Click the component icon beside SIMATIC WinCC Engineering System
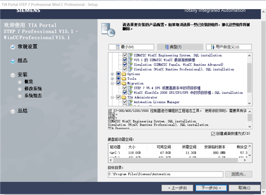Viewport: 266px width, 195px height. coord(130,55)
